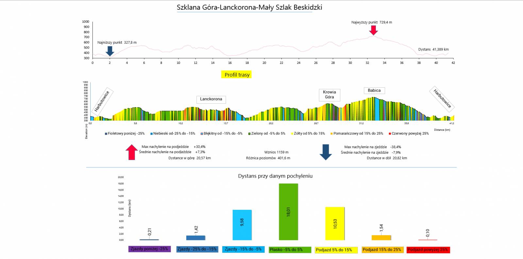
Task: Click the Babica peak label
Action: click(x=374, y=91)
